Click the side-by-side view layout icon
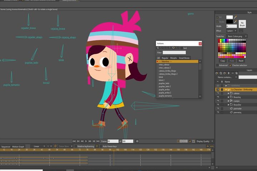 point(181,141)
